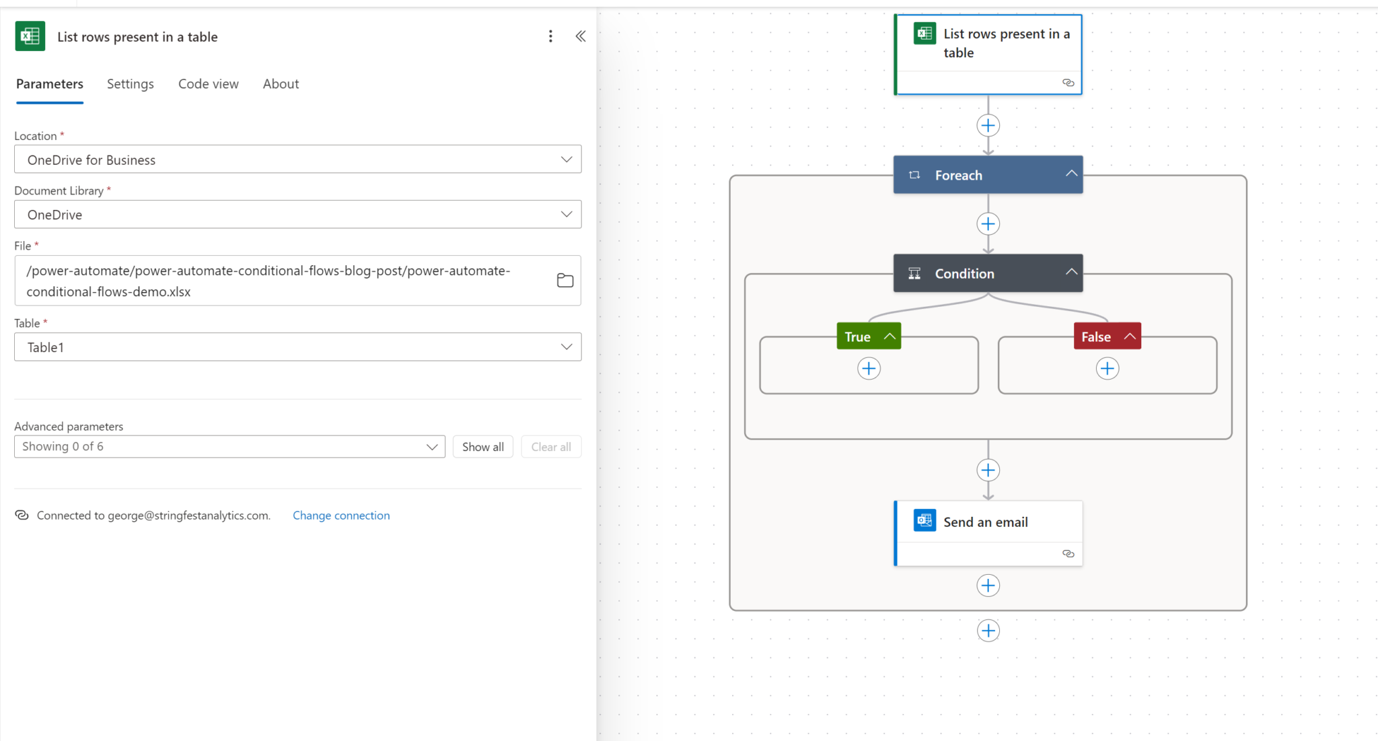The height and width of the screenshot is (741, 1378).
Task: Click the Show all button
Action: pos(482,447)
